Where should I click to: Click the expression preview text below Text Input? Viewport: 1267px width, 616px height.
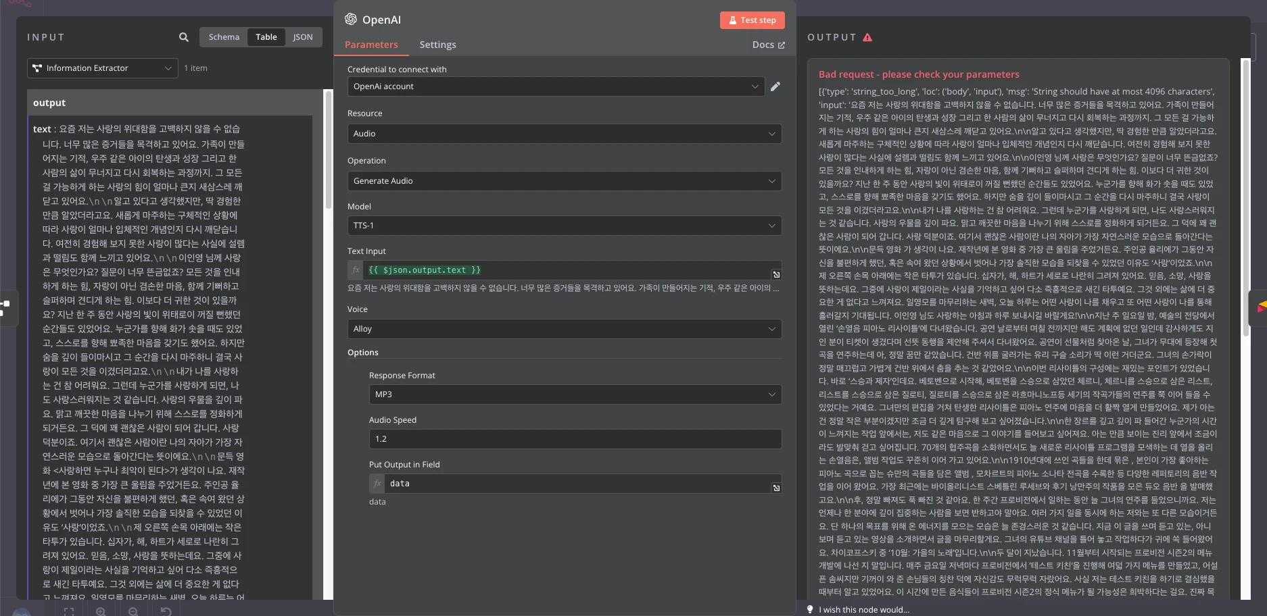pos(563,288)
